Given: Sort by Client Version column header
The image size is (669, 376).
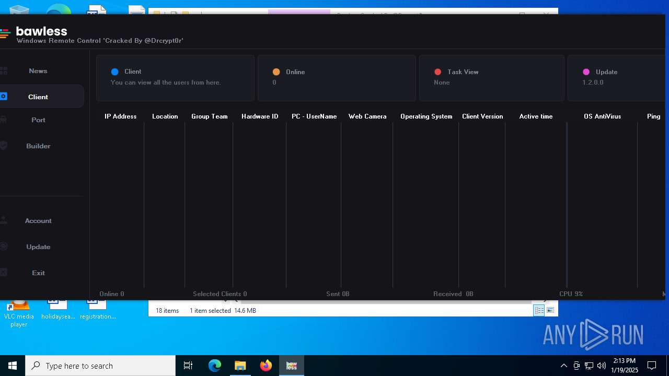Looking at the screenshot, I should (482, 116).
